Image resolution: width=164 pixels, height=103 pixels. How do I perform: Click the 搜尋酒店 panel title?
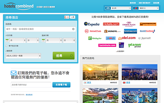pyautogui.click(x=12, y=17)
